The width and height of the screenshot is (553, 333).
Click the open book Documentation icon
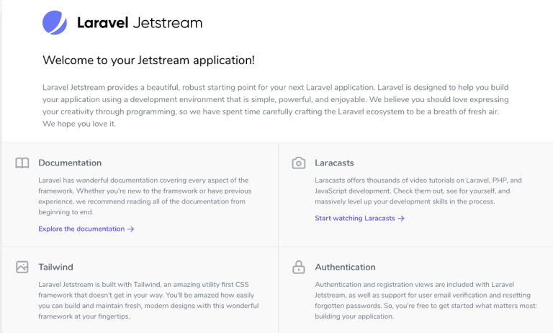coord(22,163)
